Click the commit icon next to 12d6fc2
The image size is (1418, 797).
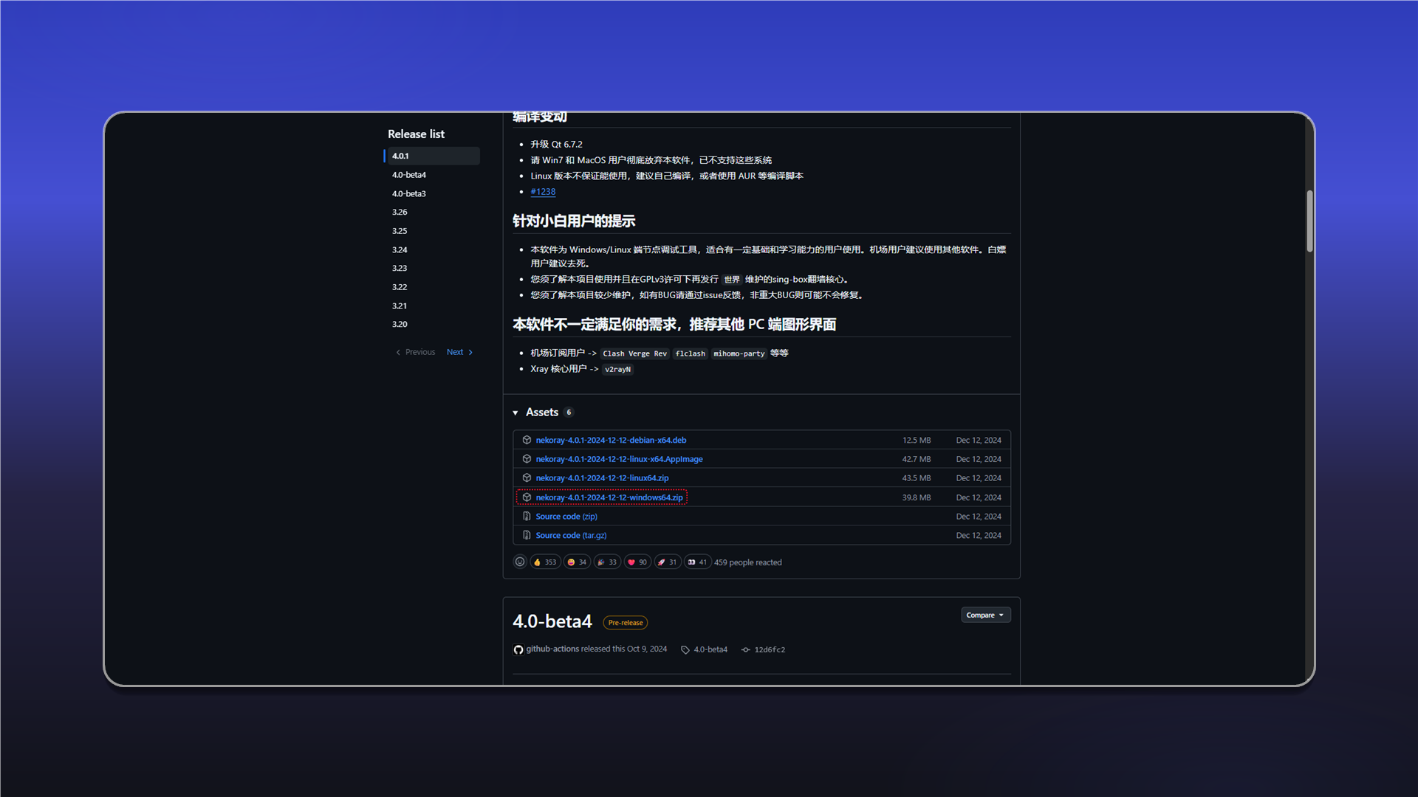[x=746, y=650]
